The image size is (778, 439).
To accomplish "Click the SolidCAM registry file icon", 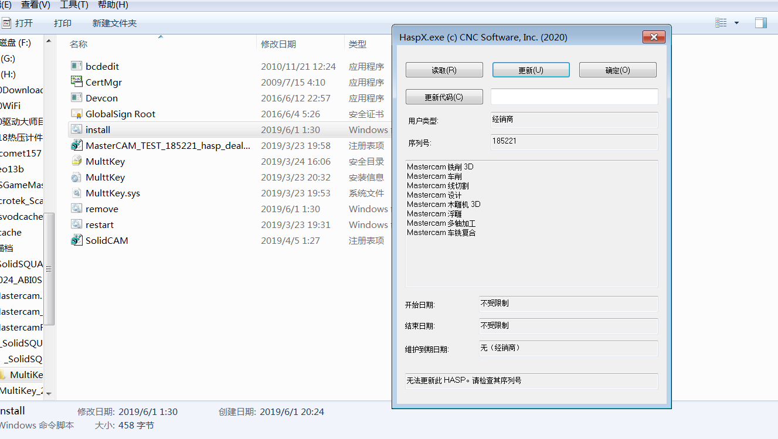I will [x=76, y=240].
